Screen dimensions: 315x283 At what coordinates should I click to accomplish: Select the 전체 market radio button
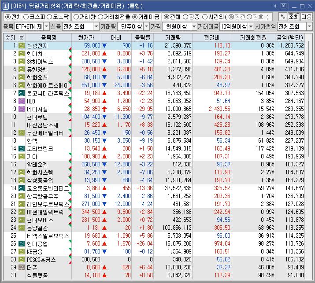tap(7, 17)
